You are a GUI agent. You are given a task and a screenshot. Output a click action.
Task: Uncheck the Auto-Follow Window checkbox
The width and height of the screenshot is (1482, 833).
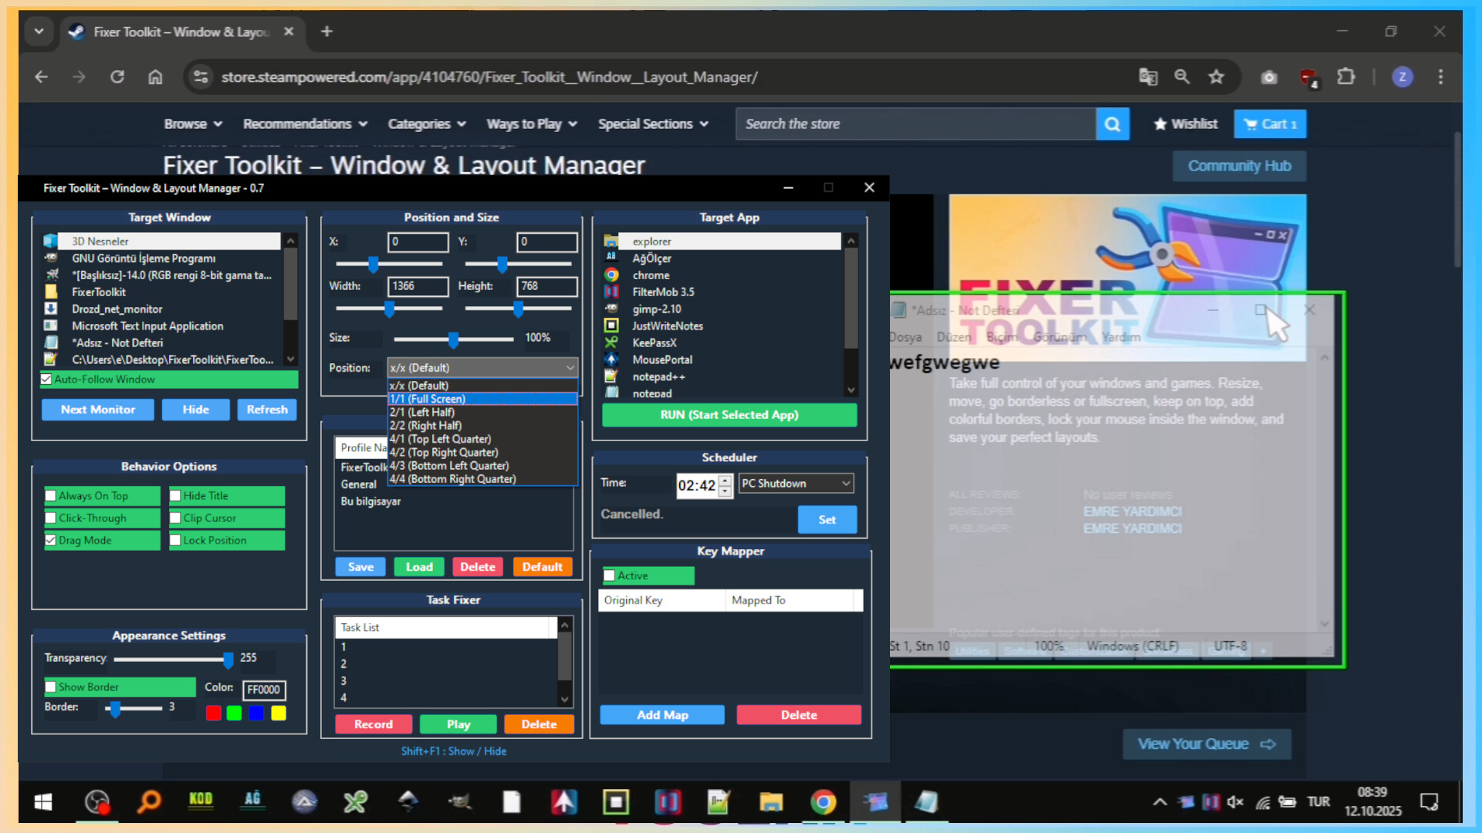coord(46,379)
